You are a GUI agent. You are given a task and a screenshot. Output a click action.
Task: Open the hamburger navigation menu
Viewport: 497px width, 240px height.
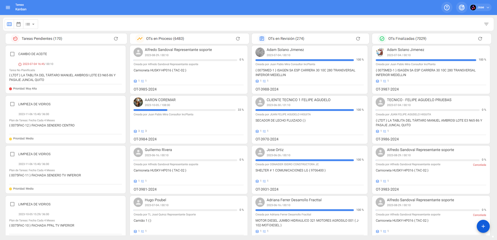(x=8, y=8)
